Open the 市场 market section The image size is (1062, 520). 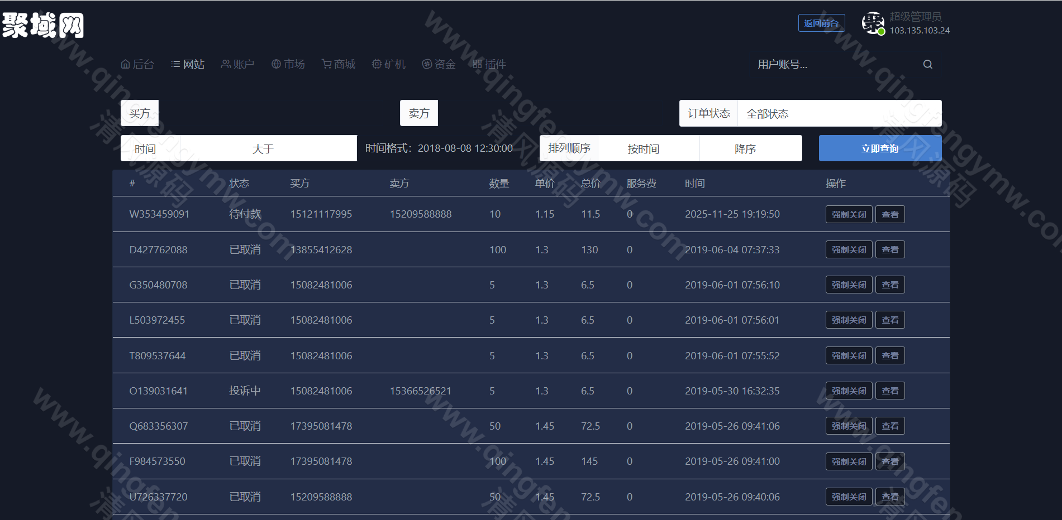click(x=288, y=64)
